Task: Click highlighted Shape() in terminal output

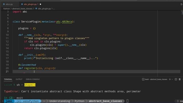Action: (30, 85)
